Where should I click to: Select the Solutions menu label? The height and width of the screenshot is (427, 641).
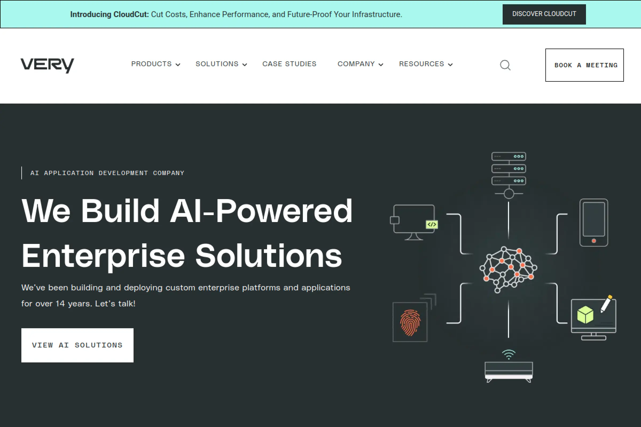[x=217, y=64]
